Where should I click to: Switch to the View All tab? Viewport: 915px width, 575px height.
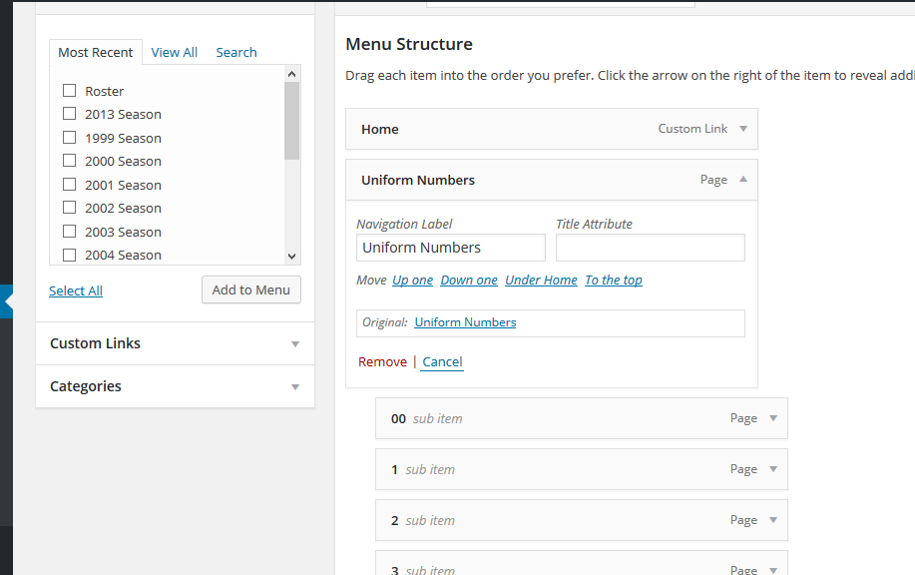174,53
